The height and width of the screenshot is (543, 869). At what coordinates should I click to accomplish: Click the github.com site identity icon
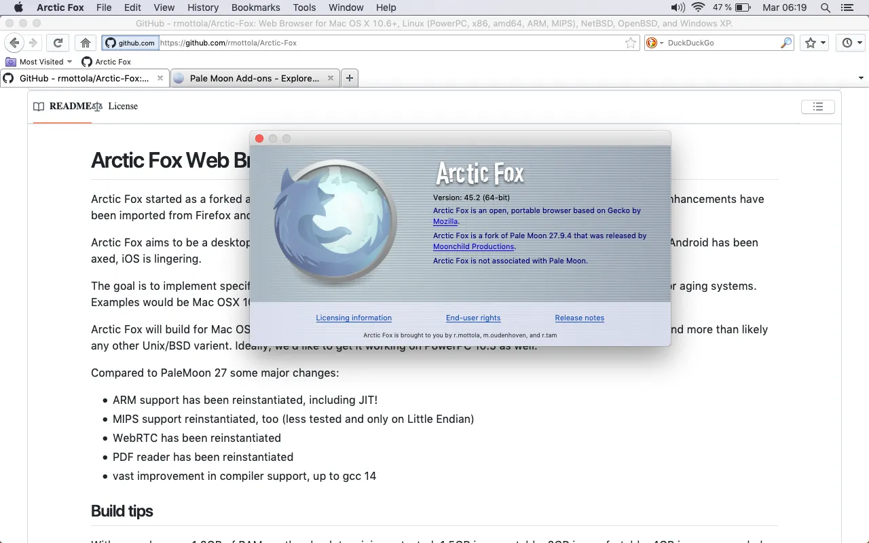coord(111,42)
